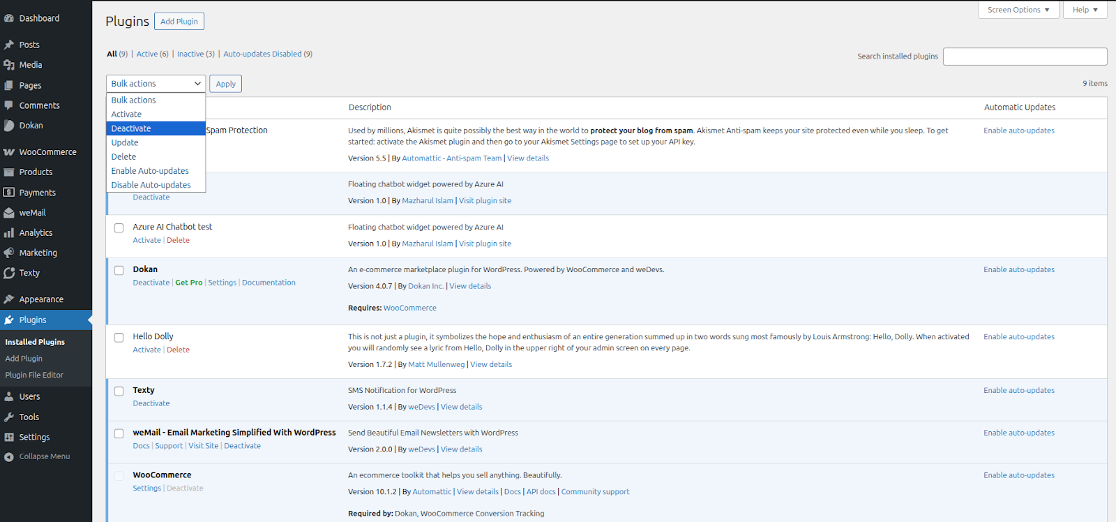Image resolution: width=1116 pixels, height=522 pixels.
Task: Click the Pages icon in sidebar
Action: 9,85
